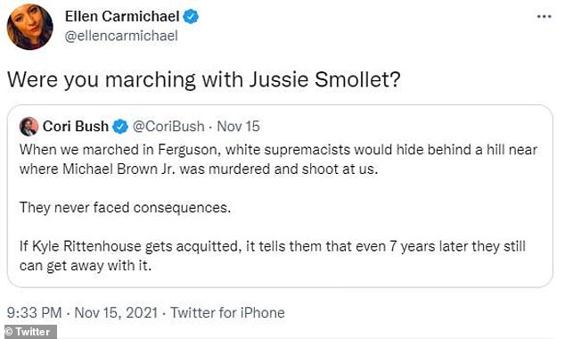Screen dimensions: 565x339
Task: Open the Ellen Carmichael display name
Action: (x=122, y=17)
